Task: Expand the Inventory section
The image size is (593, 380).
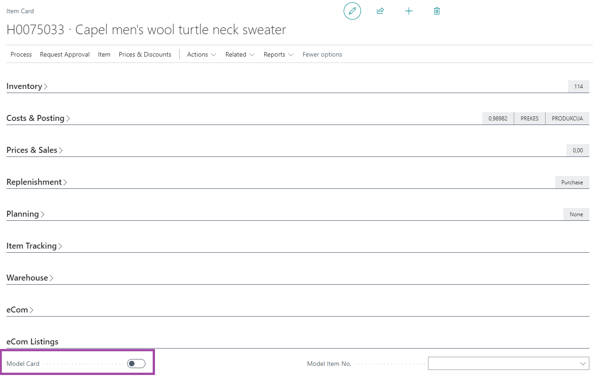Action: (27, 86)
